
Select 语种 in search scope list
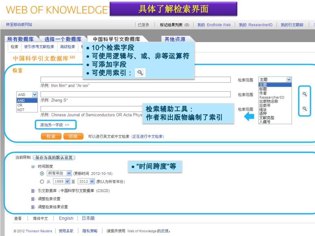(x=275, y=114)
